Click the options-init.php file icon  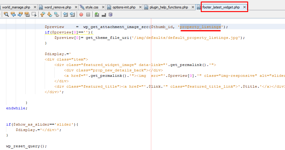pyautogui.click(x=109, y=7)
